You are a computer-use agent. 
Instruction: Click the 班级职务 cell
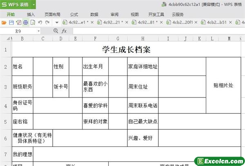pos(22,87)
